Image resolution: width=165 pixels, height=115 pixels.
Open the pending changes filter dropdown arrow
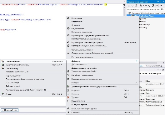point(143,6)
